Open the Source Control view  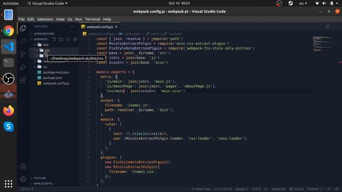coord(23,54)
